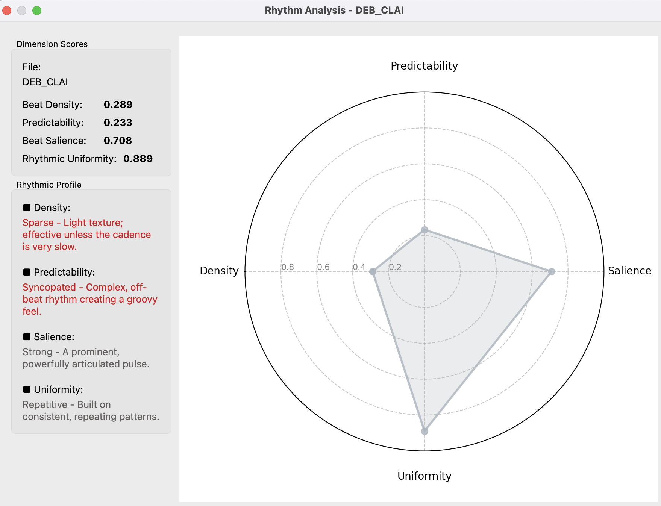This screenshot has width=661, height=506.
Task: Click the black square icon beside Uniformity
Action: click(x=27, y=389)
